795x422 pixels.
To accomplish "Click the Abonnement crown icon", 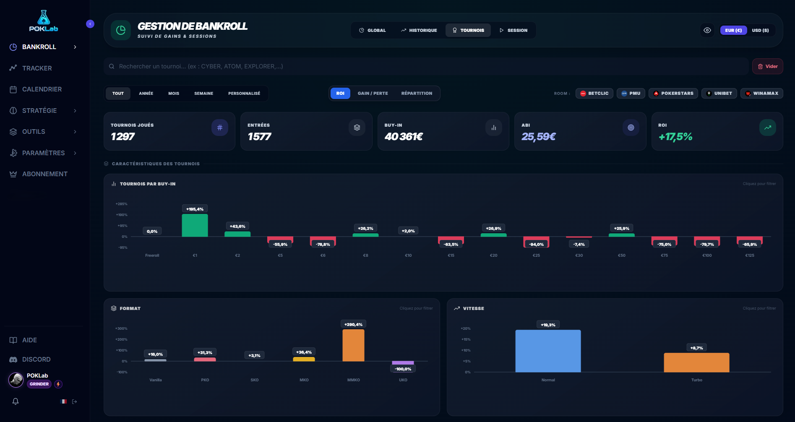I will [13, 174].
